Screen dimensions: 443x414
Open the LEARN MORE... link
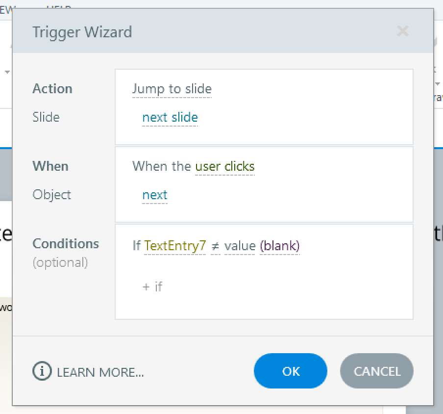click(x=100, y=372)
